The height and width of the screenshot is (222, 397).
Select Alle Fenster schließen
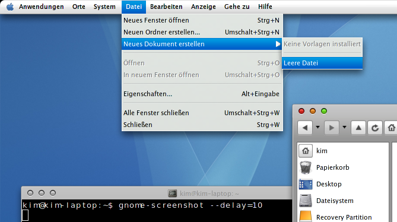(202, 113)
